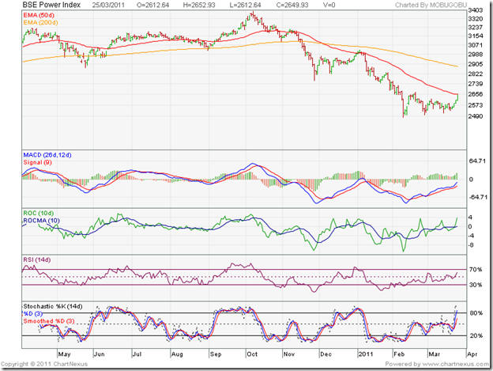493x371 pixels.
Task: Click the 3320 price axis value
Action: 476,19
